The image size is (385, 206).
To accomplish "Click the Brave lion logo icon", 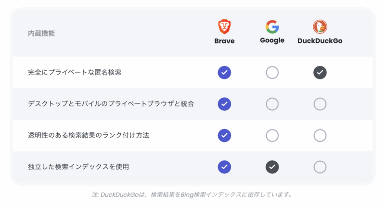I will (x=224, y=26).
